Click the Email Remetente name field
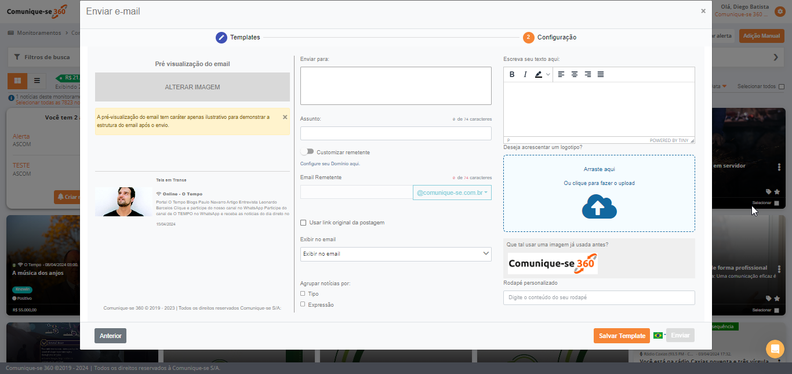792x374 pixels. point(357,192)
